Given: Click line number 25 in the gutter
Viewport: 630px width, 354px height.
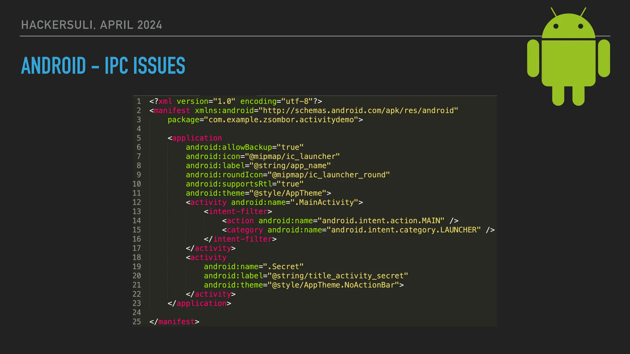Looking at the screenshot, I should 137,322.
